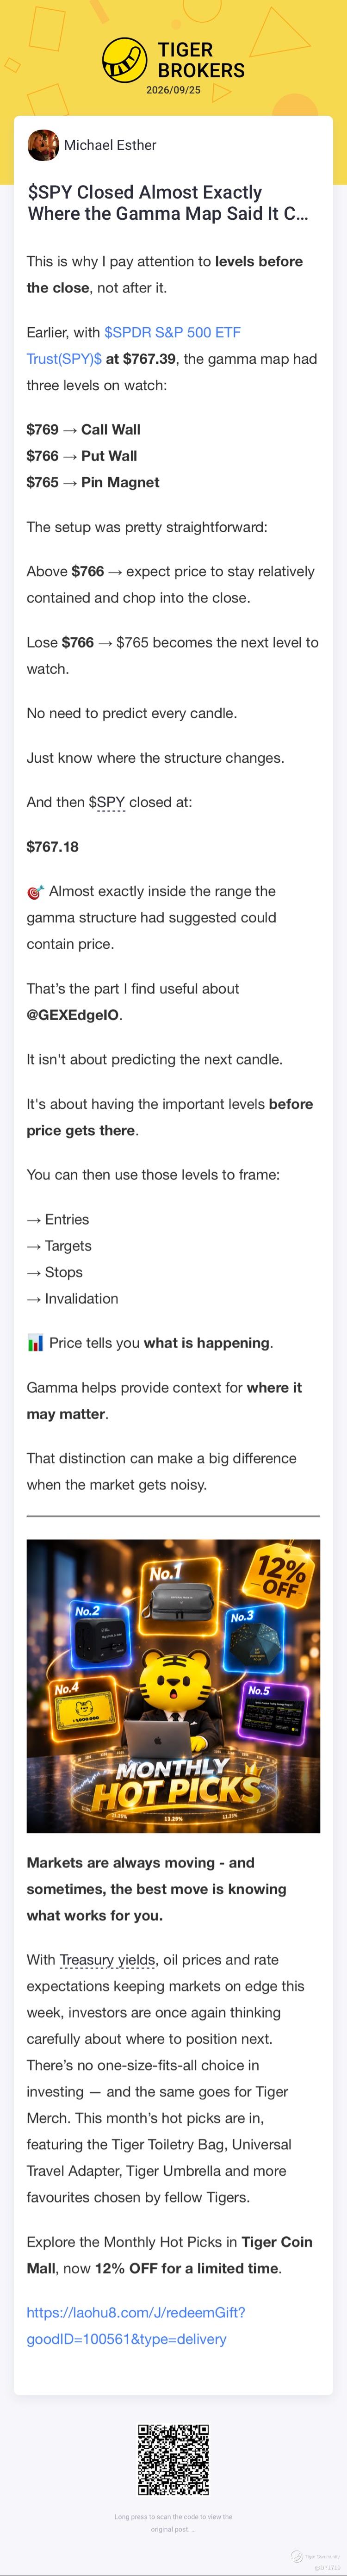Click the Tiger Brokers tiger logo
347x2576 pixels.
pyautogui.click(x=125, y=60)
